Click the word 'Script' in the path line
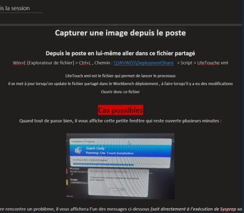244x213 pixels. tap(186, 63)
